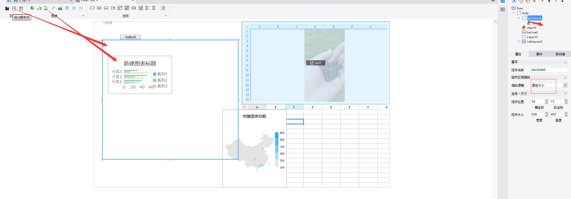571x199 pixels.
Task: Select the button widget icon
Action: pyautogui.click(x=106, y=8)
